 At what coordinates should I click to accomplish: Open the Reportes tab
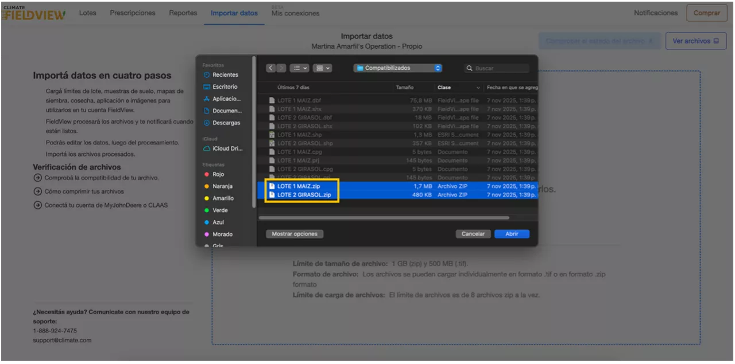pos(183,13)
